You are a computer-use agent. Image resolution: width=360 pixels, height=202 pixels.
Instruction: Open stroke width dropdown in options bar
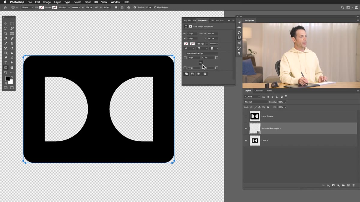69,7
